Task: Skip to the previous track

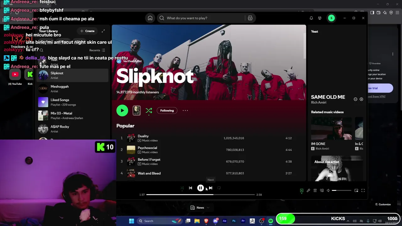Action: [190, 188]
